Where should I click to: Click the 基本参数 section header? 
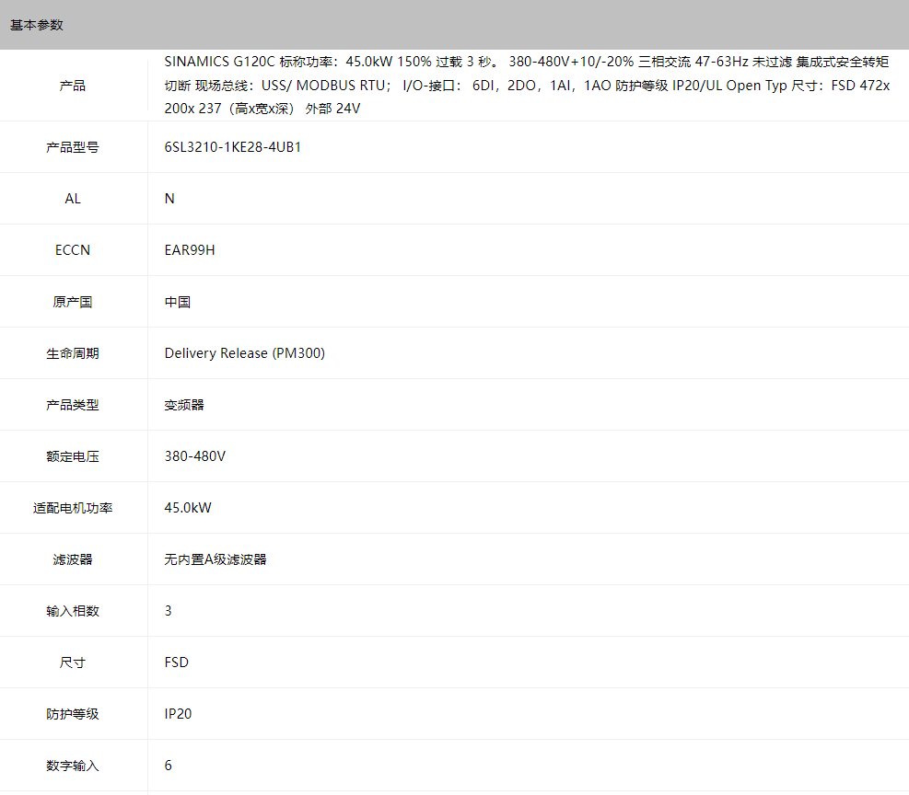click(37, 25)
